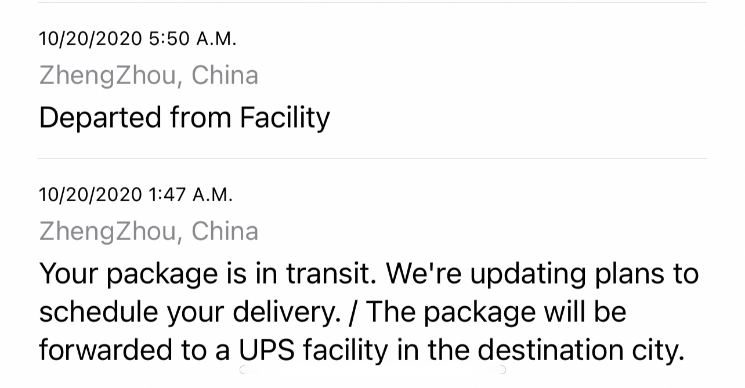The image size is (745, 388).
Task: Click the divider above 1:47 A.M. entry
Action: 372,158
